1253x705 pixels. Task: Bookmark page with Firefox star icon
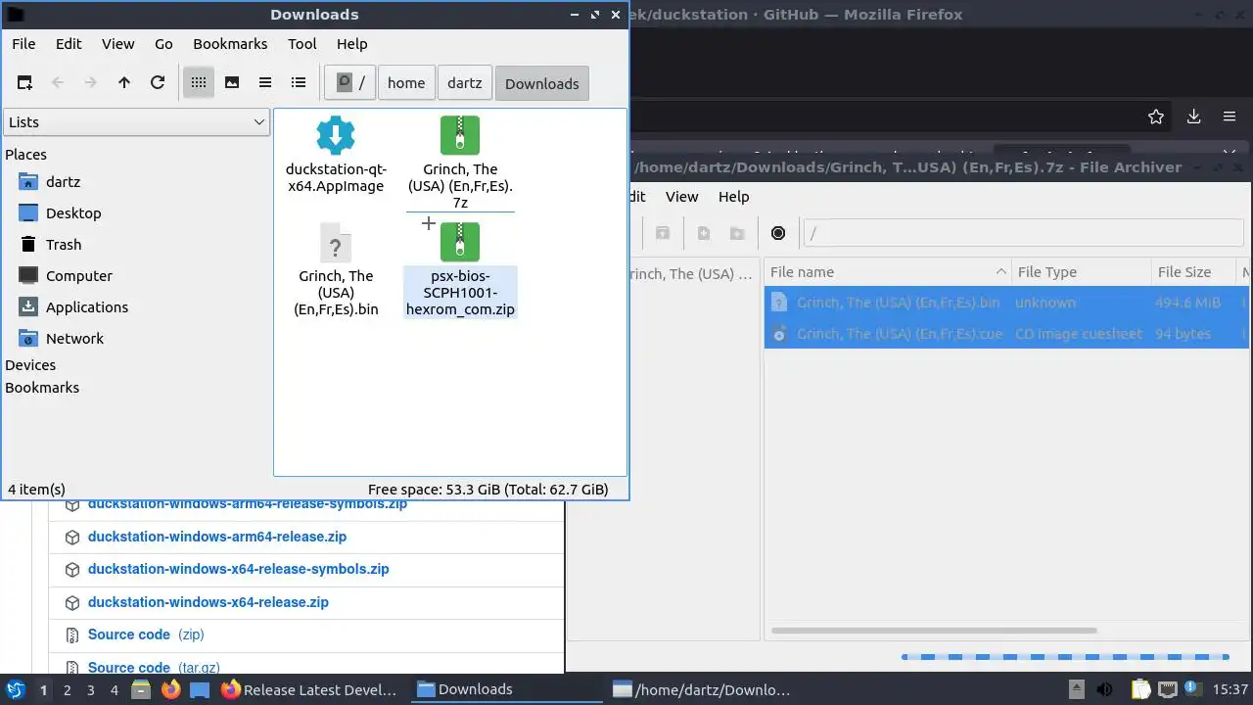coord(1156,117)
